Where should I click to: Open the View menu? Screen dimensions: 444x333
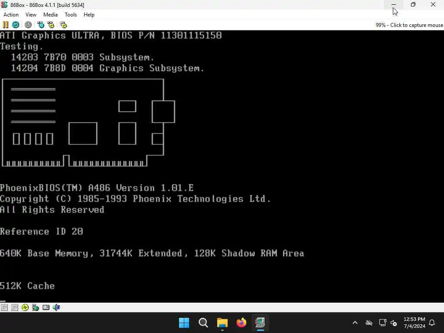coord(31,15)
